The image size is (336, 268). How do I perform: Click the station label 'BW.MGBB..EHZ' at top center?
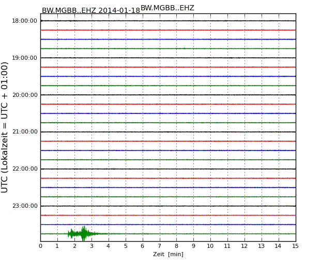pyautogui.click(x=167, y=8)
